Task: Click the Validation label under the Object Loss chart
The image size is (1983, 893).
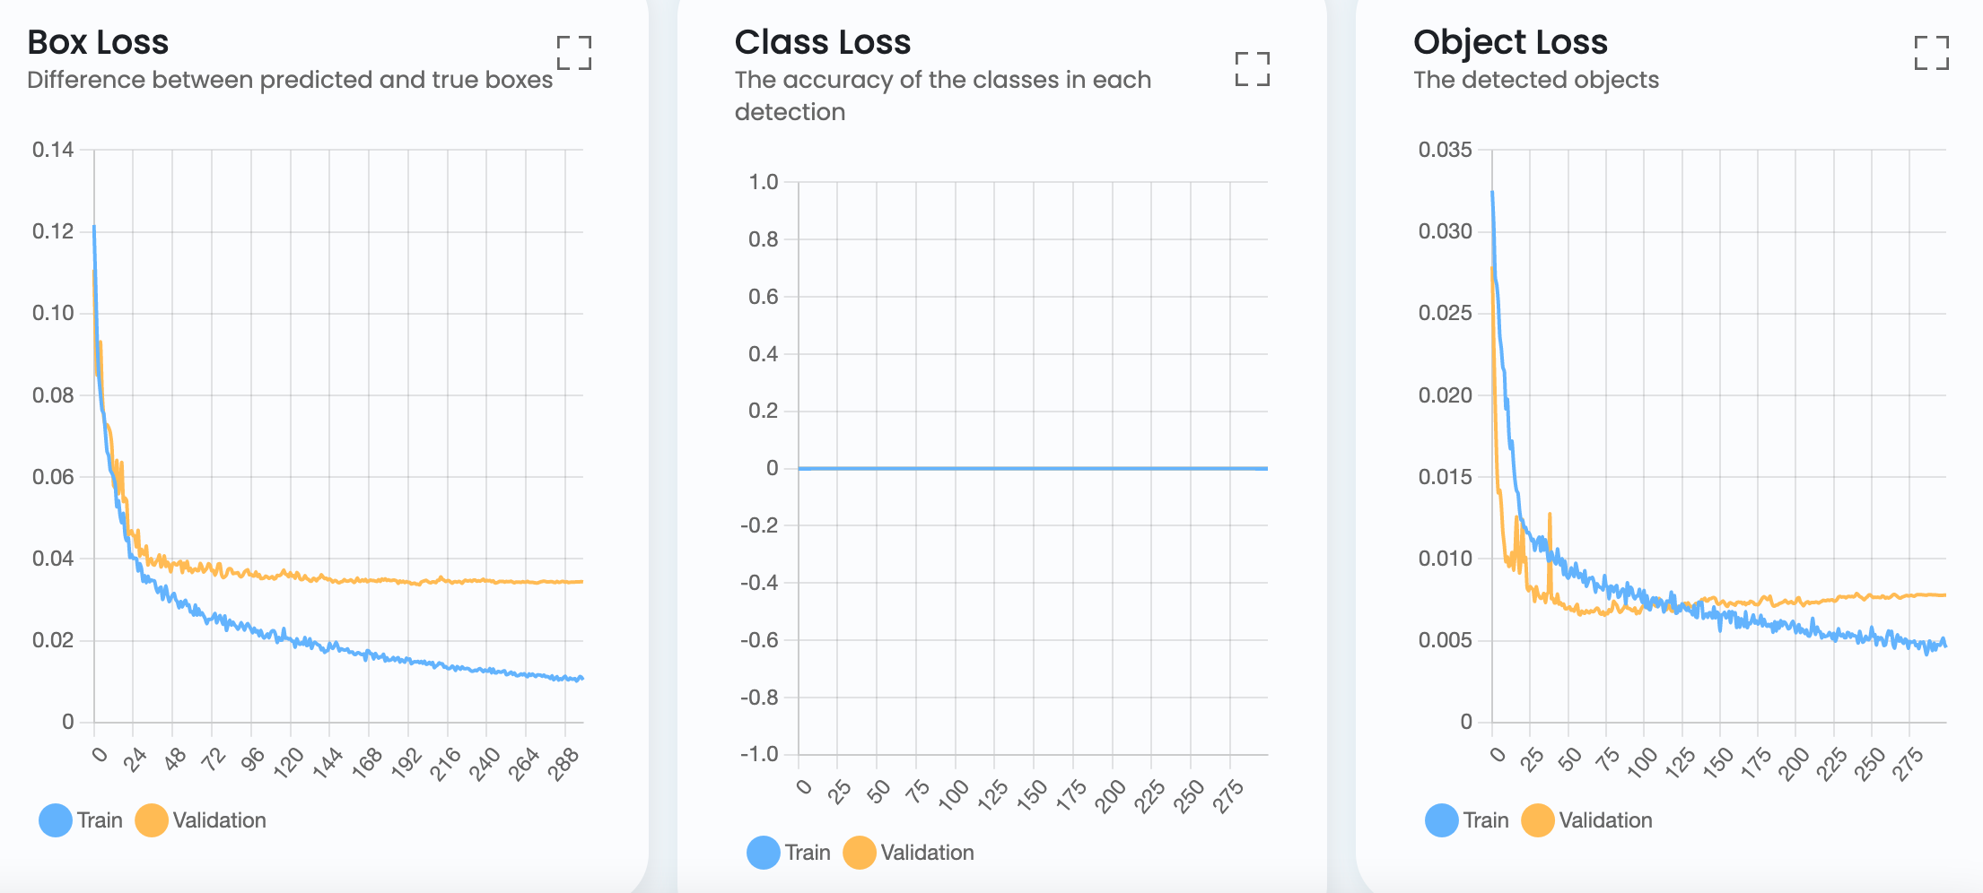Action: click(1607, 819)
